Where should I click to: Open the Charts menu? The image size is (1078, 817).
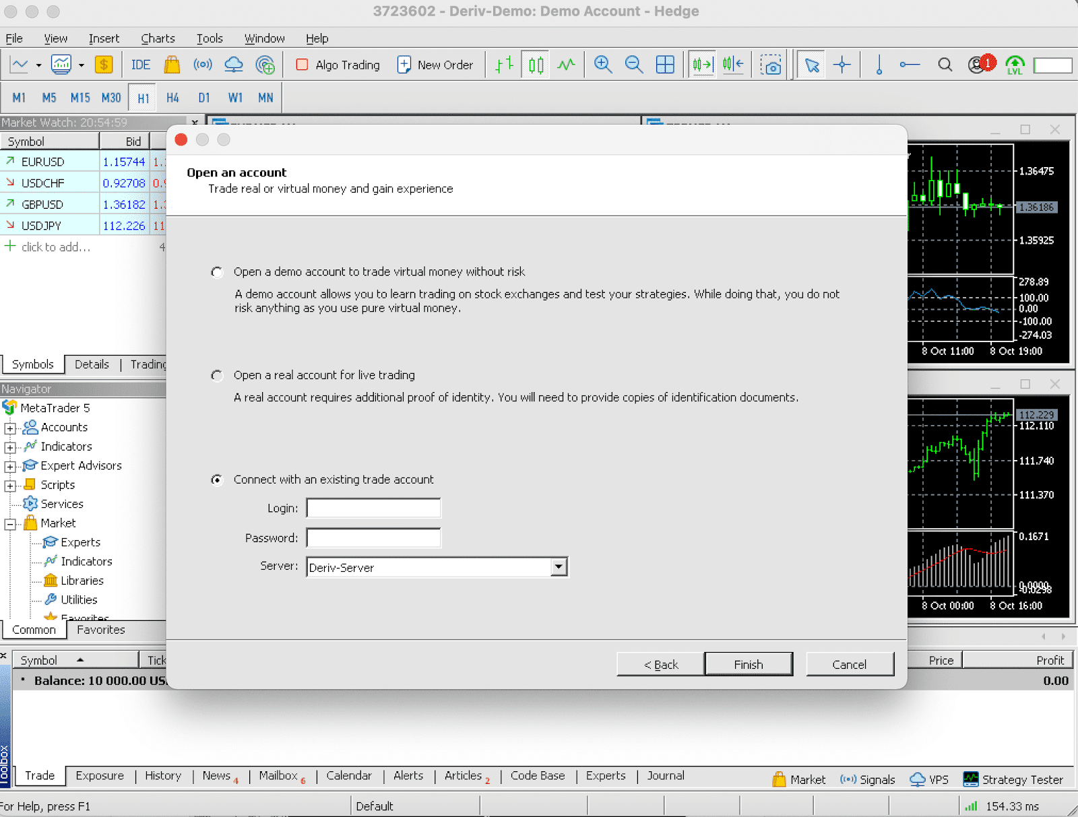tap(158, 38)
